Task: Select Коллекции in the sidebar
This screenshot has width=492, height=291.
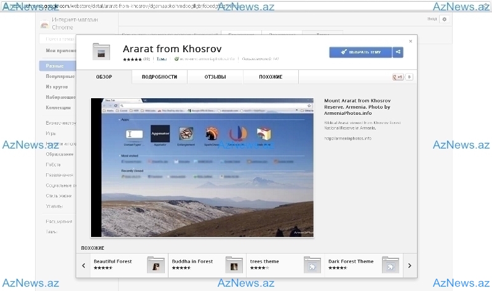Action: click(58, 107)
